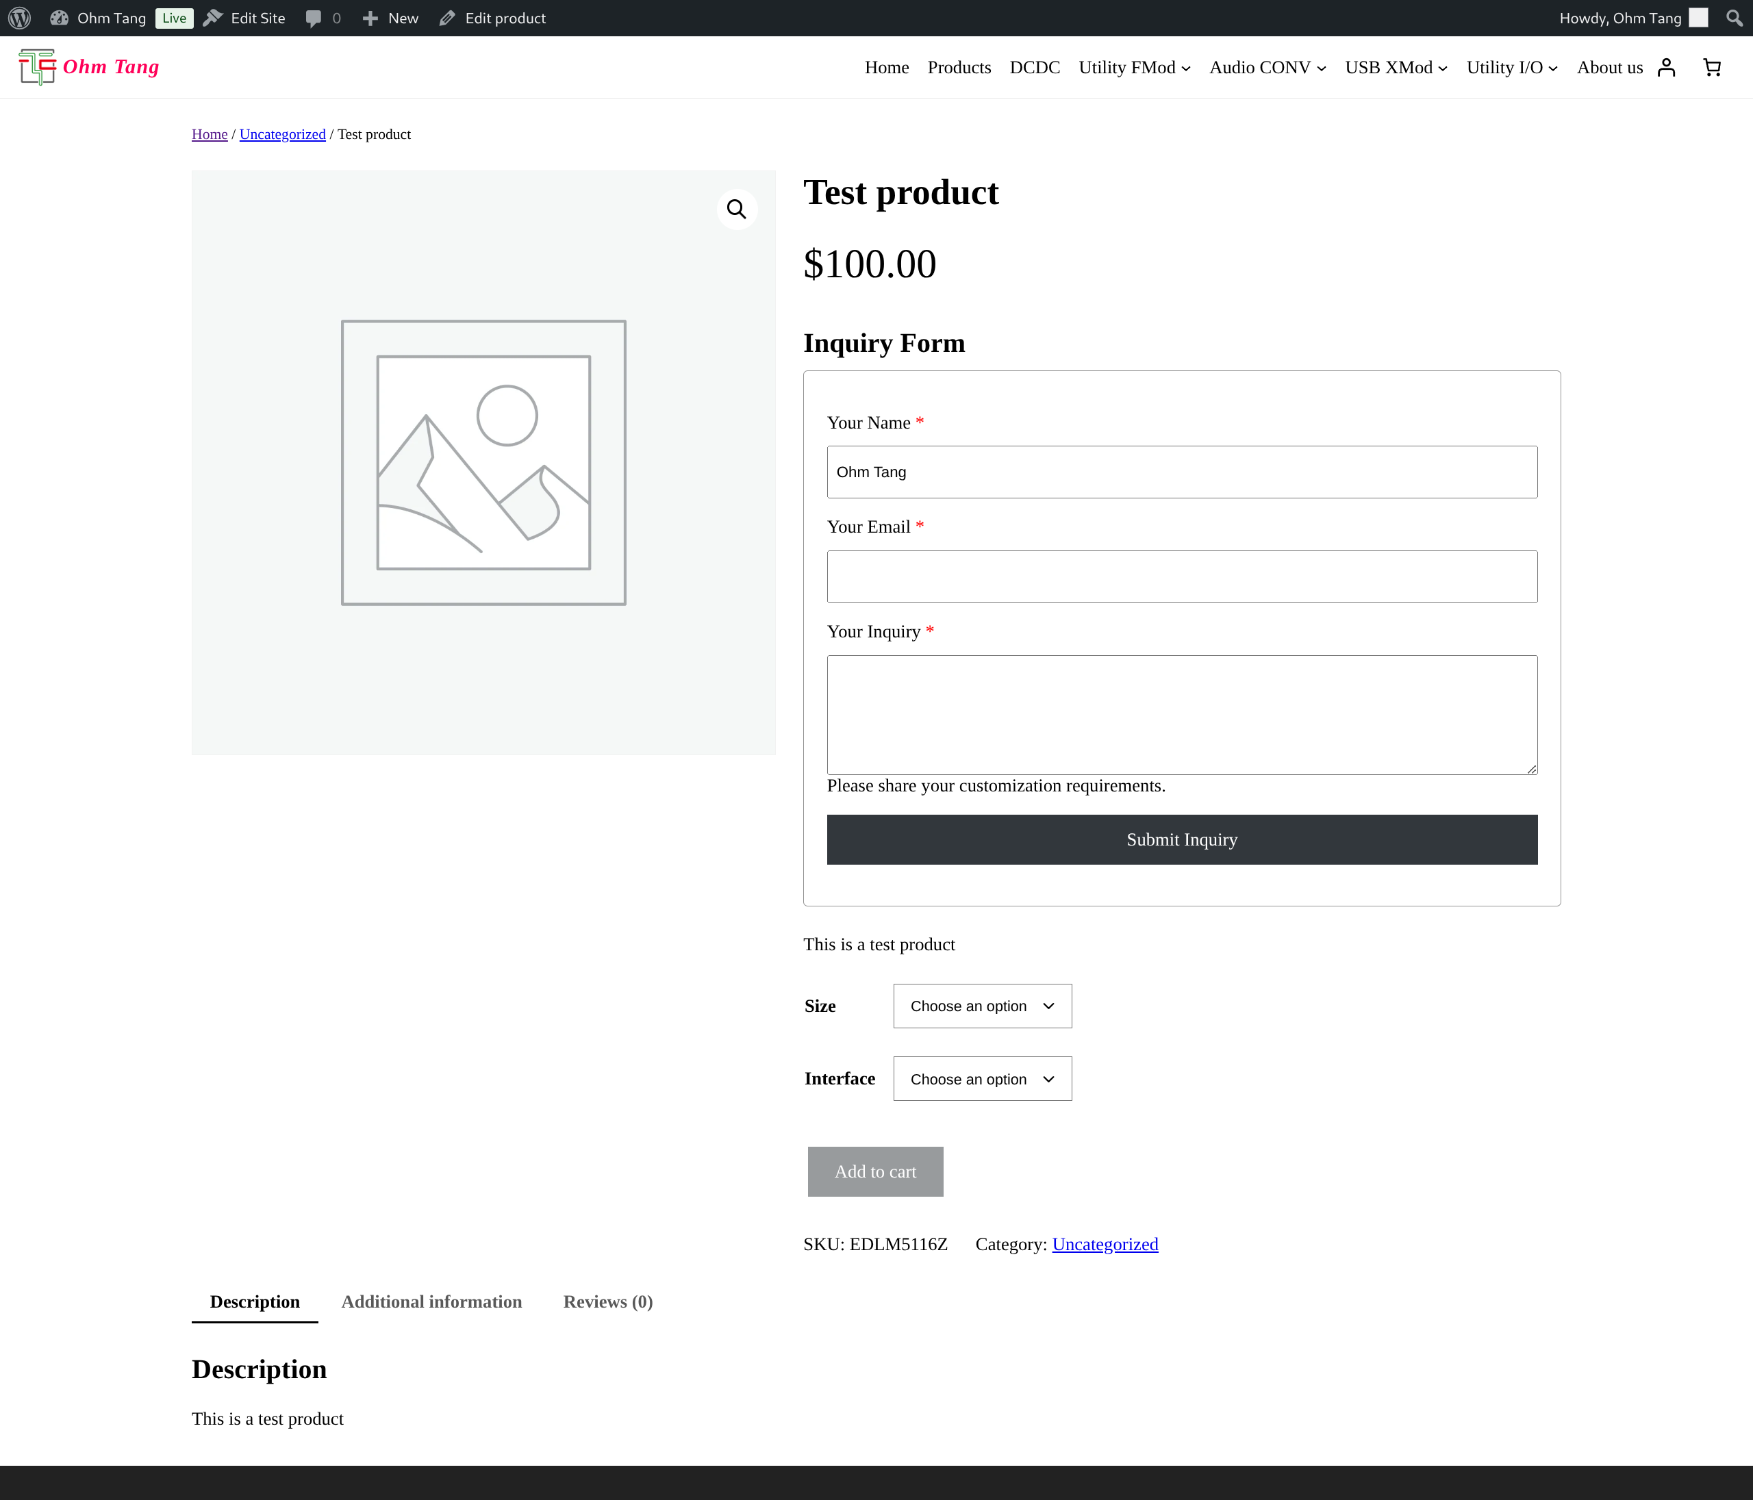Switch to Additional information tab
The height and width of the screenshot is (1500, 1753).
point(431,1301)
